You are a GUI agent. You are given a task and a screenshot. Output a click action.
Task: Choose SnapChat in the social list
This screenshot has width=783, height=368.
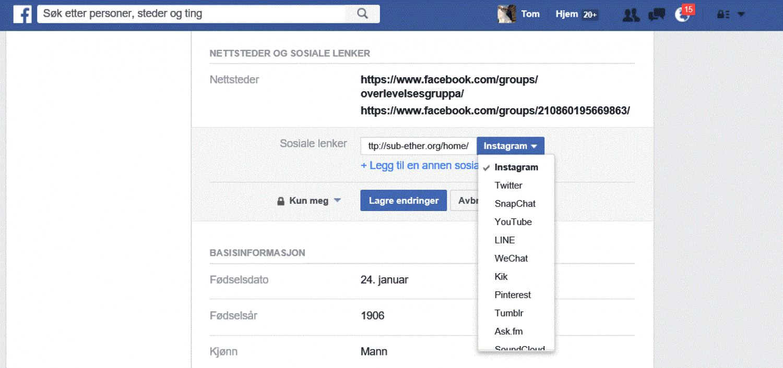[x=515, y=204]
